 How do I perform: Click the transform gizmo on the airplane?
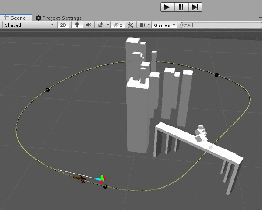102,179
